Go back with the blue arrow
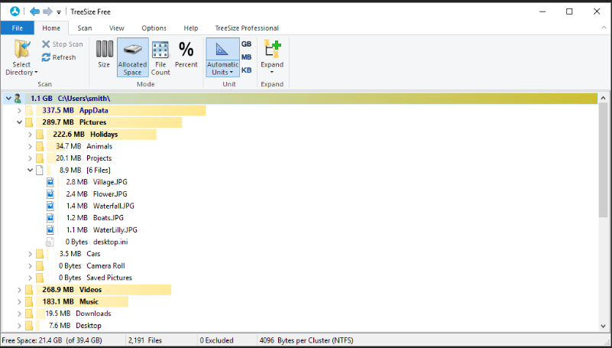This screenshot has width=612, height=348. (x=34, y=11)
